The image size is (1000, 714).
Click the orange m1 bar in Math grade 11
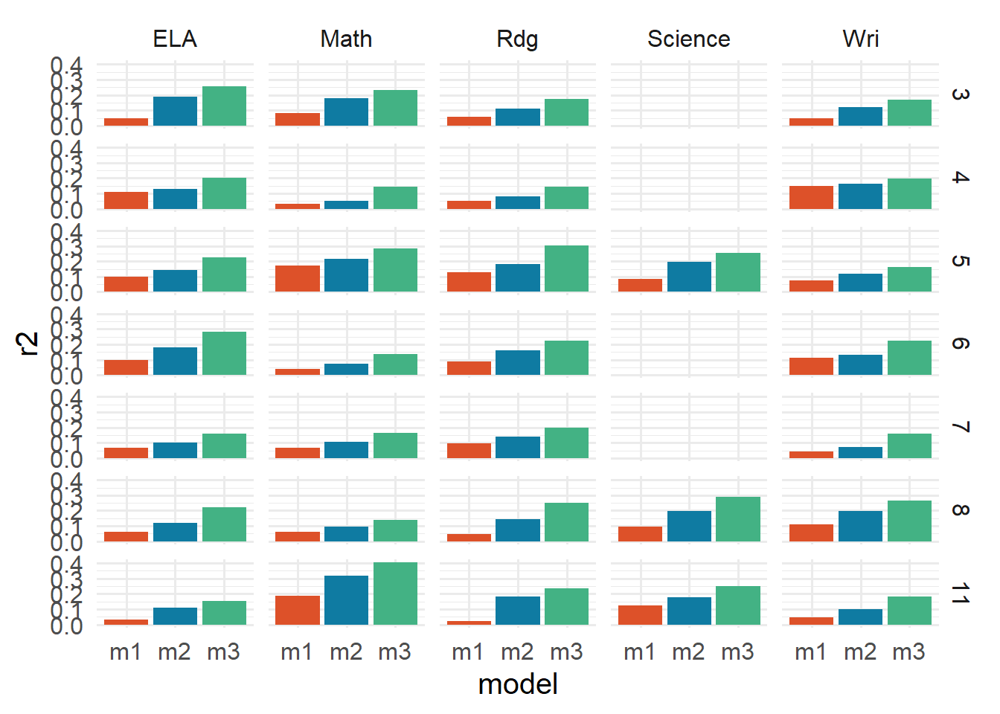[x=298, y=610]
